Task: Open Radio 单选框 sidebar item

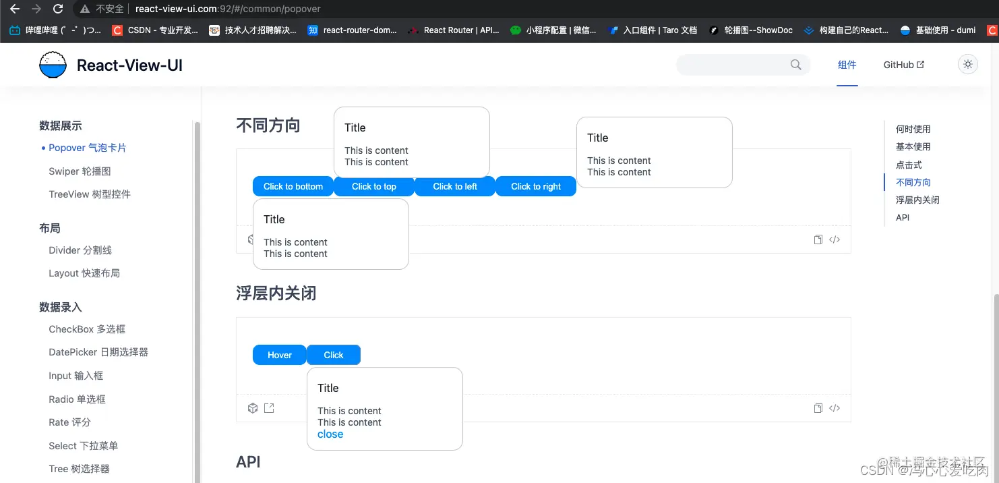Action: (78, 399)
